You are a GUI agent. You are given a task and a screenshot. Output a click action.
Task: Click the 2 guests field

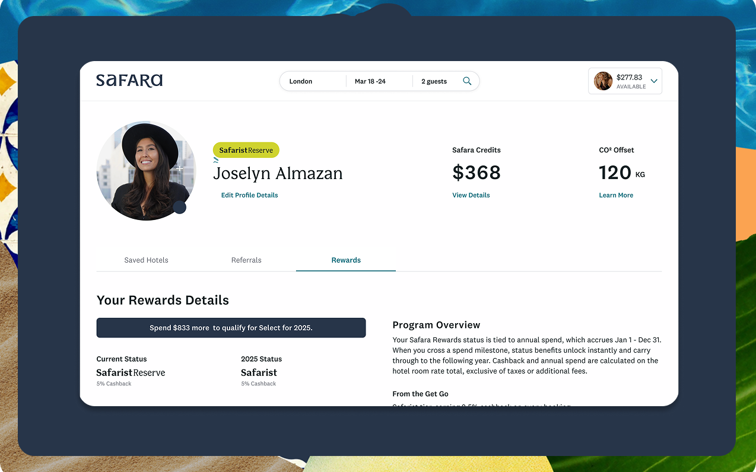(434, 81)
